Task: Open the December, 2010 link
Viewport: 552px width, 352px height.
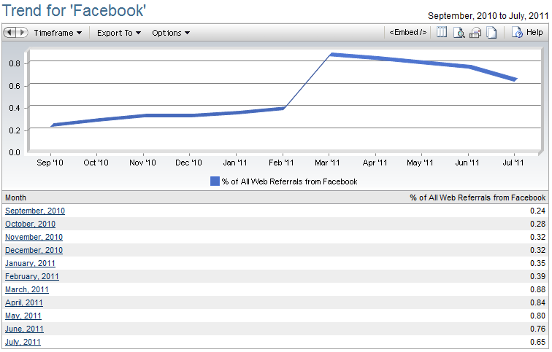Action: click(34, 250)
